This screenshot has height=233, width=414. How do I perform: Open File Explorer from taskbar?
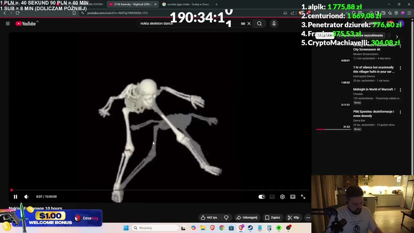(203, 228)
